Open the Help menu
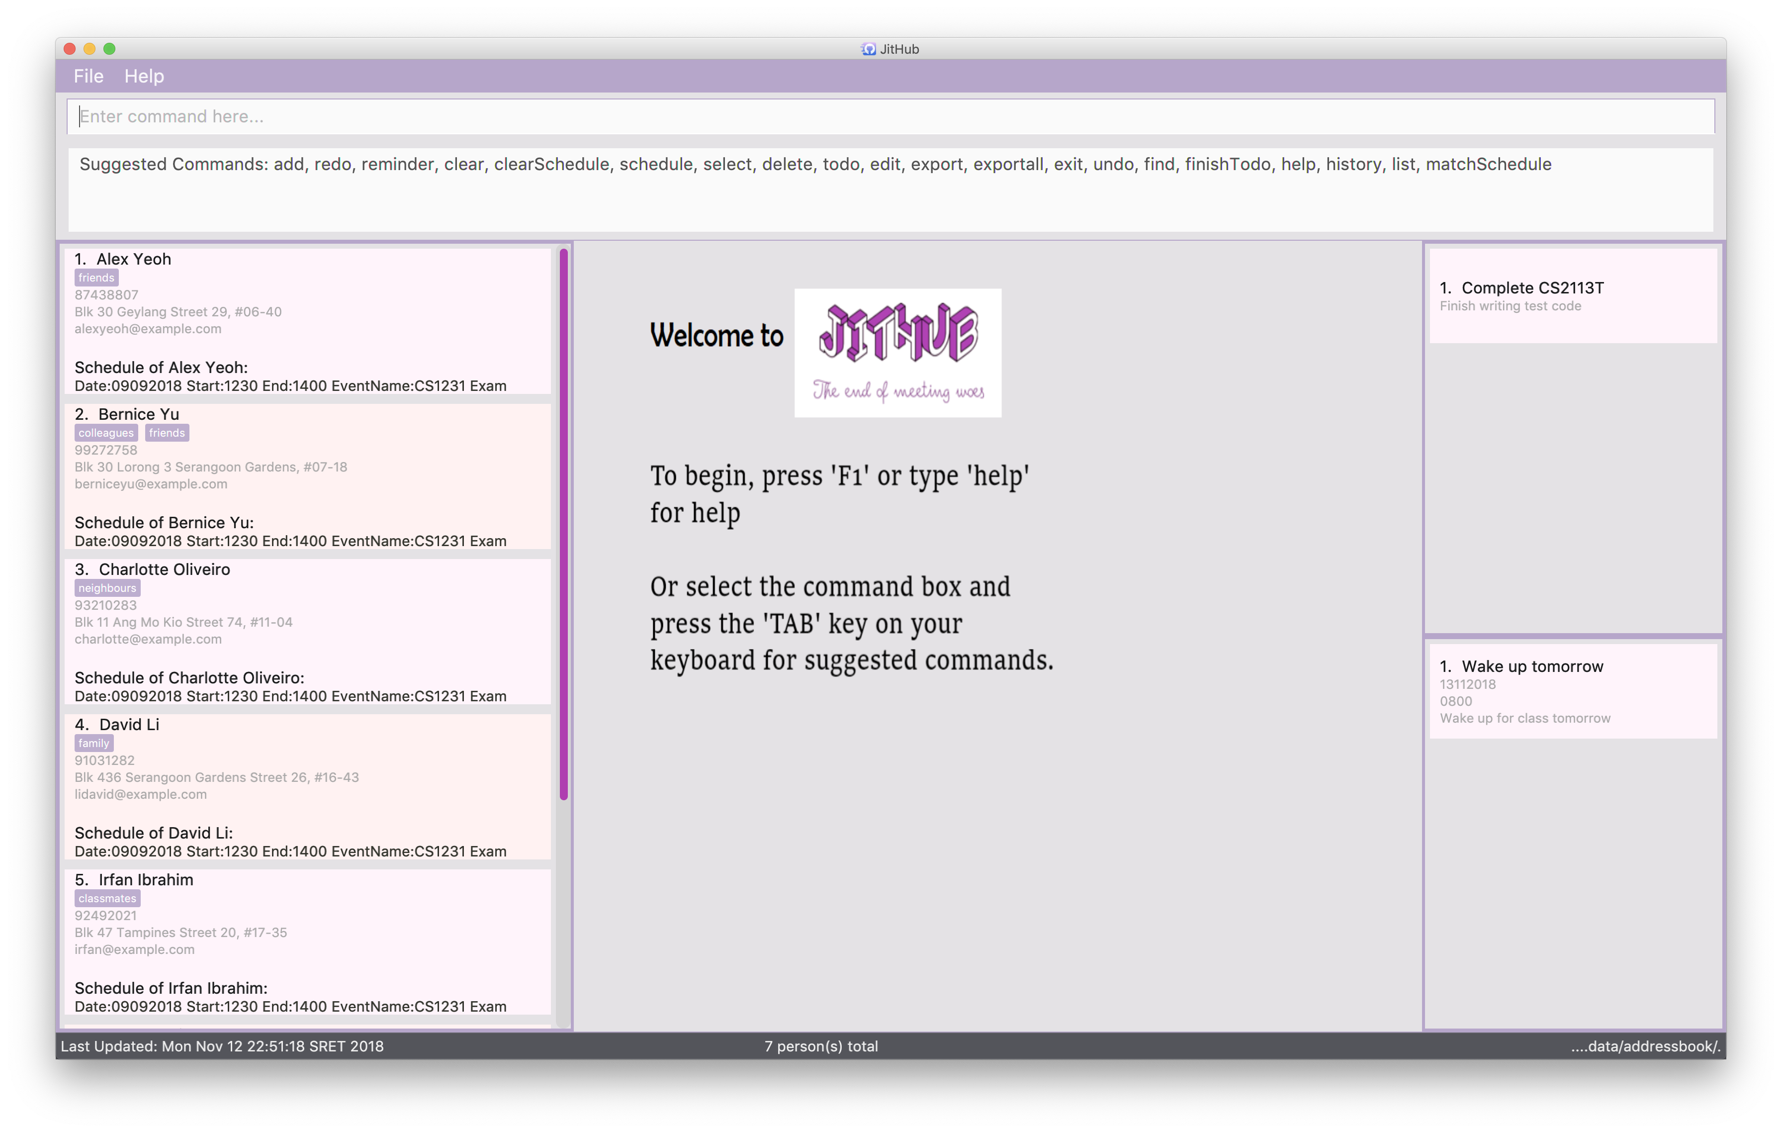The width and height of the screenshot is (1782, 1133). coord(144,76)
